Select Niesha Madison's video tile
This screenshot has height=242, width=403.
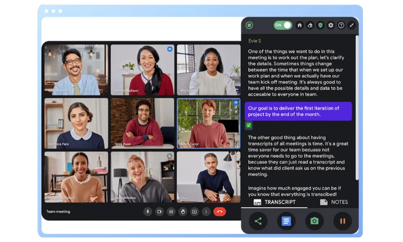[x=143, y=70]
